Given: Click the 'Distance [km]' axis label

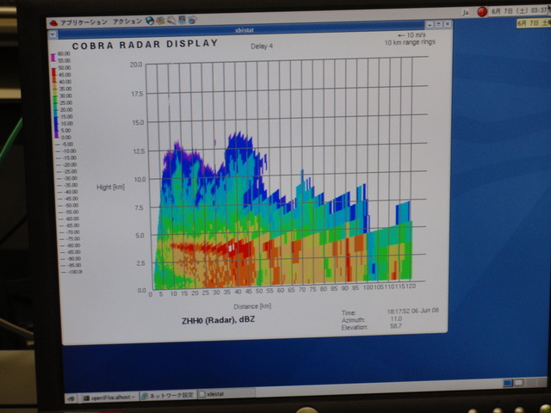Looking at the screenshot, I should pos(252,306).
